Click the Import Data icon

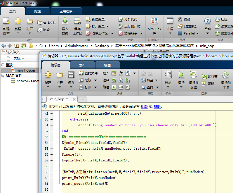65,21
